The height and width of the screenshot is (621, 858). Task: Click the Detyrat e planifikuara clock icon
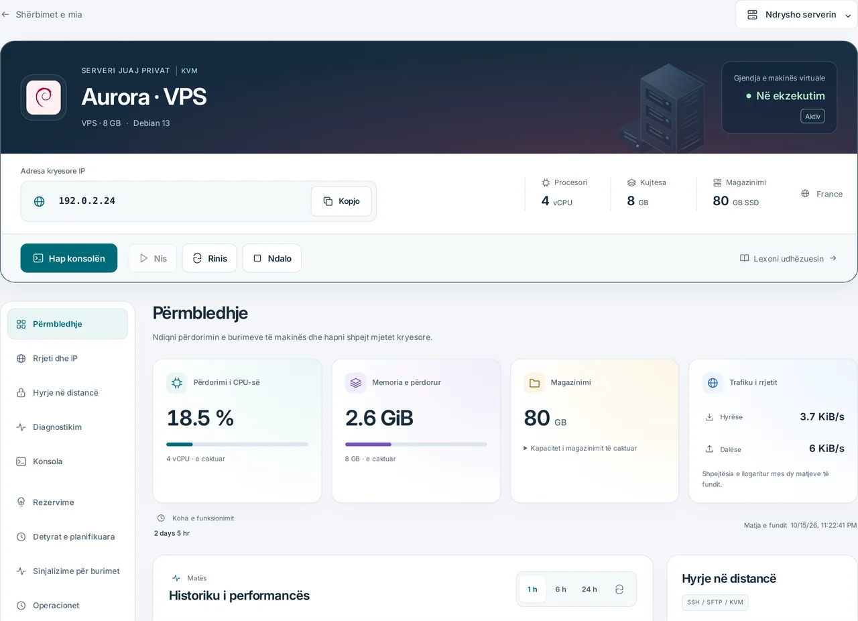point(21,537)
